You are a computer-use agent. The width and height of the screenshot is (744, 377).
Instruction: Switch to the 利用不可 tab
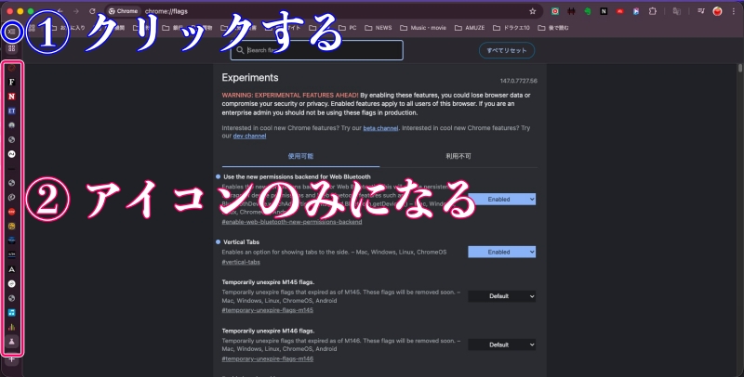(458, 155)
